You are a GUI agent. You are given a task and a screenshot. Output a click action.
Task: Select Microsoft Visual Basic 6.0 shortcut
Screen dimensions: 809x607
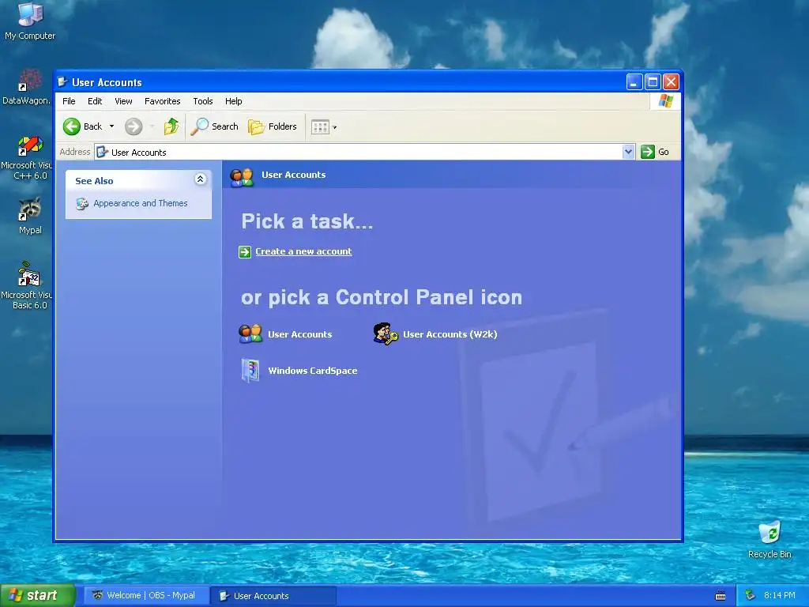coord(27,285)
